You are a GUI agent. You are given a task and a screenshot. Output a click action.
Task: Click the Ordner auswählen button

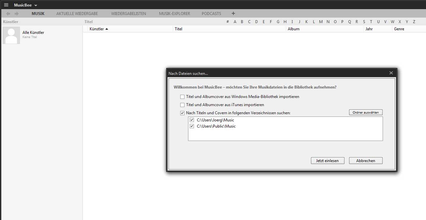click(366, 112)
